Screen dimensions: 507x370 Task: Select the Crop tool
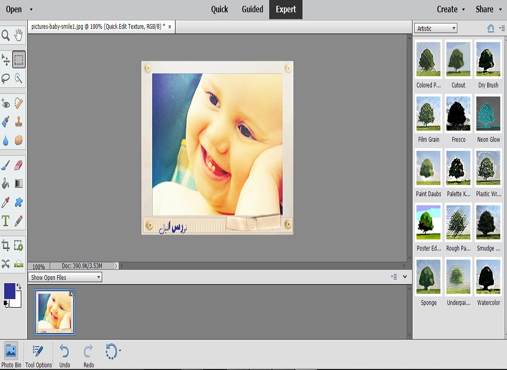click(x=5, y=246)
